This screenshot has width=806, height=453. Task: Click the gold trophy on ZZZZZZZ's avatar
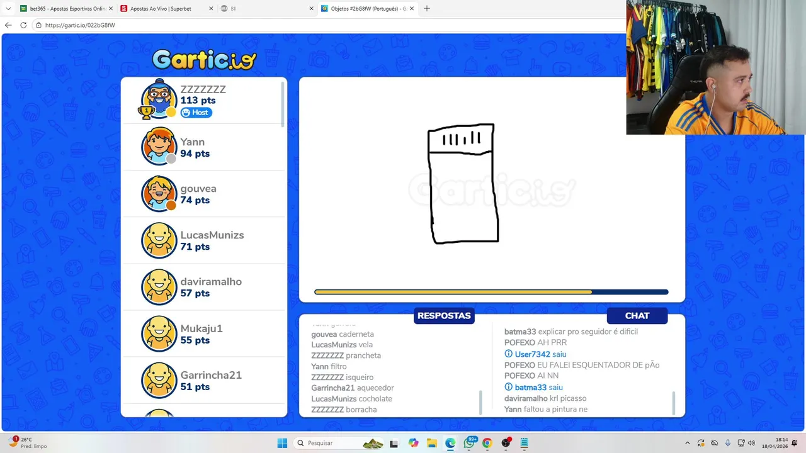click(x=146, y=113)
